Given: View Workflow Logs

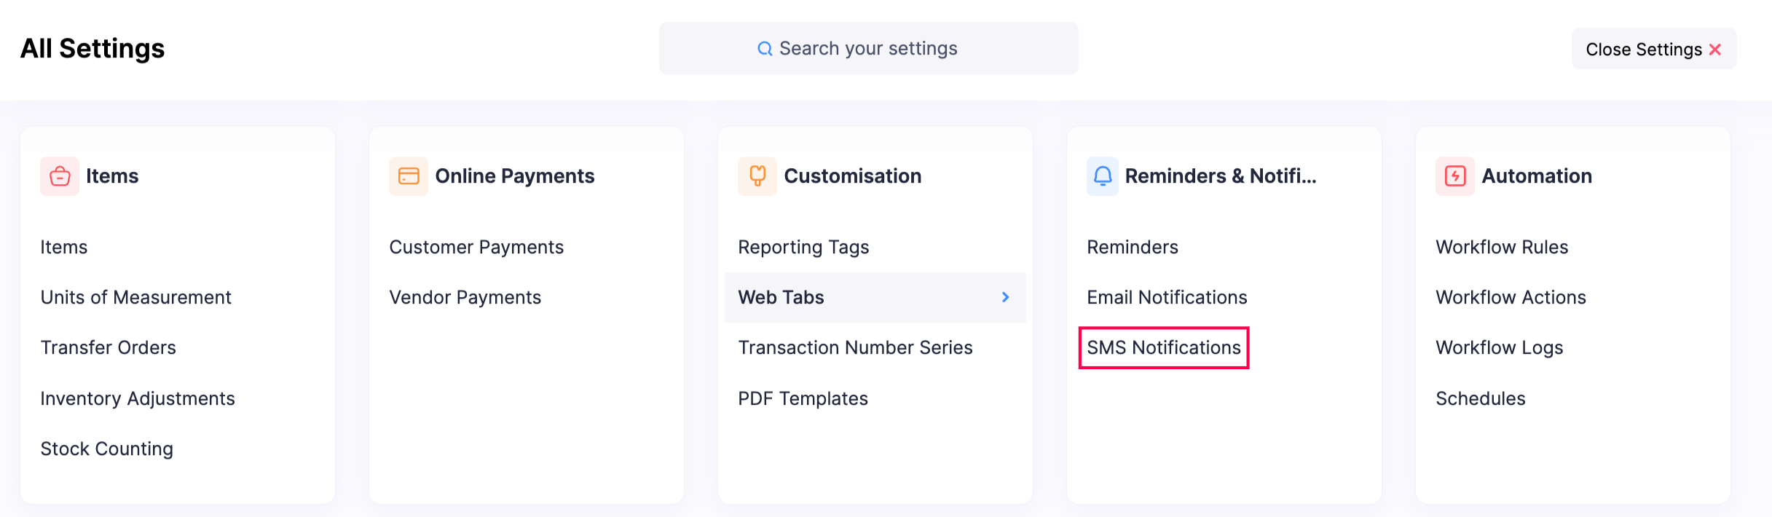Looking at the screenshot, I should (1499, 348).
